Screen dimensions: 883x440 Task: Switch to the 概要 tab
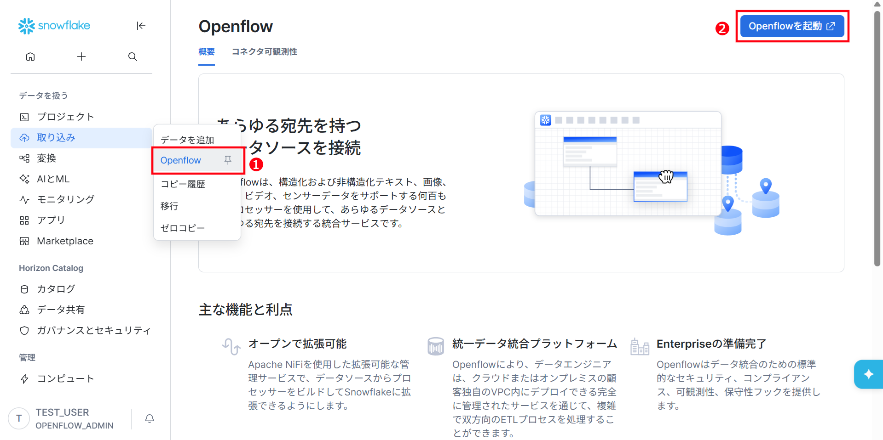click(x=207, y=52)
